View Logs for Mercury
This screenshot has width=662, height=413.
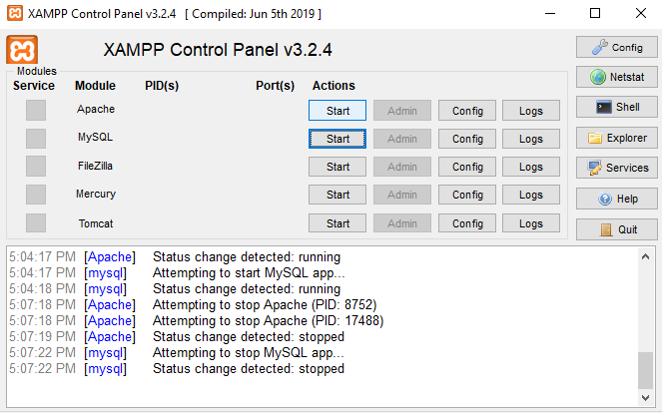click(531, 195)
